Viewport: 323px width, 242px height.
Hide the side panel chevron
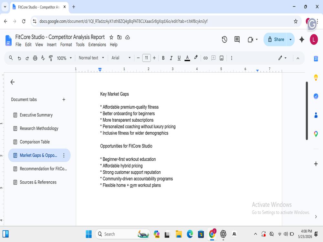coord(316,217)
